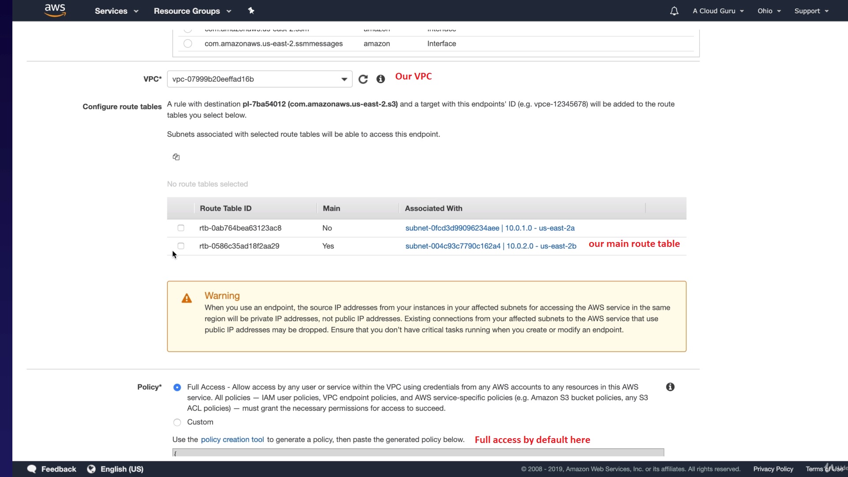Click the copy icon above route tables
The height and width of the screenshot is (477, 848).
pos(176,157)
